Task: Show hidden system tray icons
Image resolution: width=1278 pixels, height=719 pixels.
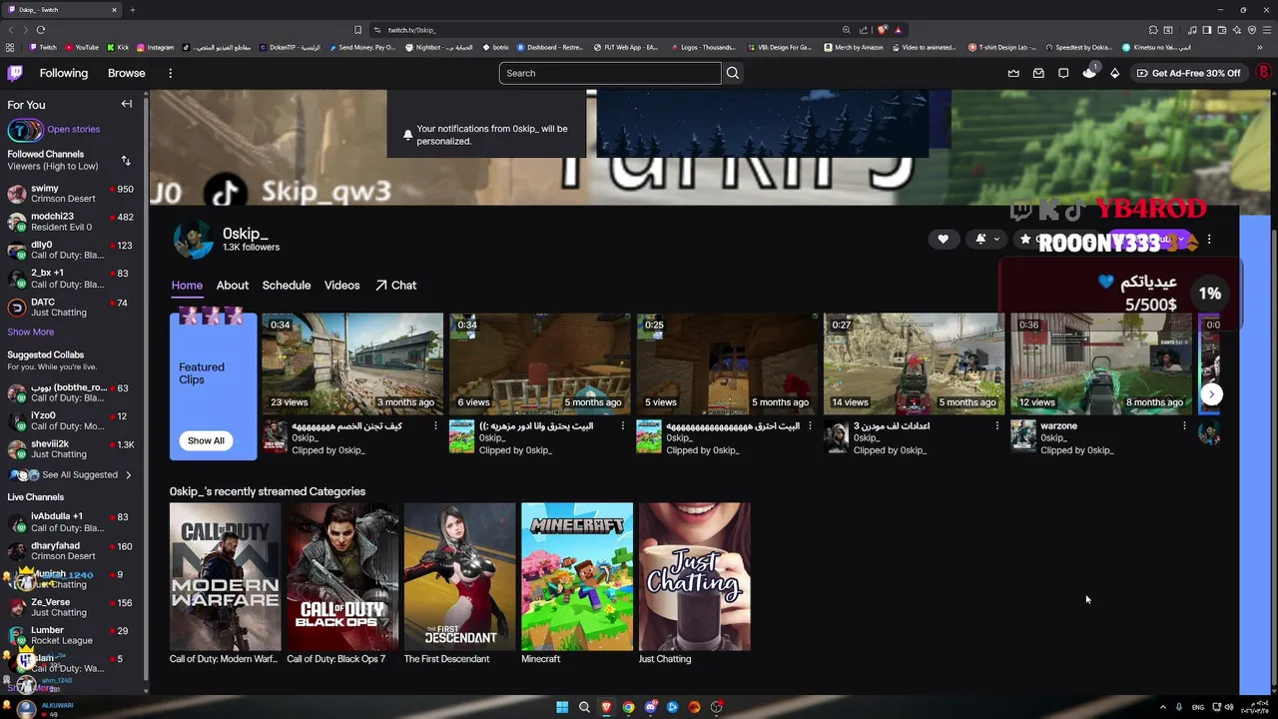Action: (x=1162, y=707)
